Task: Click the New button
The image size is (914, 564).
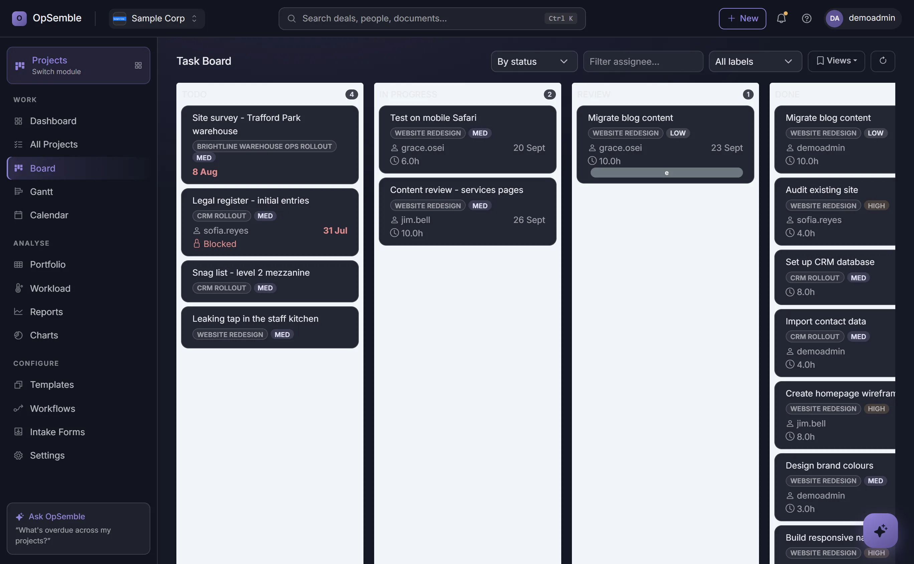Action: click(742, 18)
